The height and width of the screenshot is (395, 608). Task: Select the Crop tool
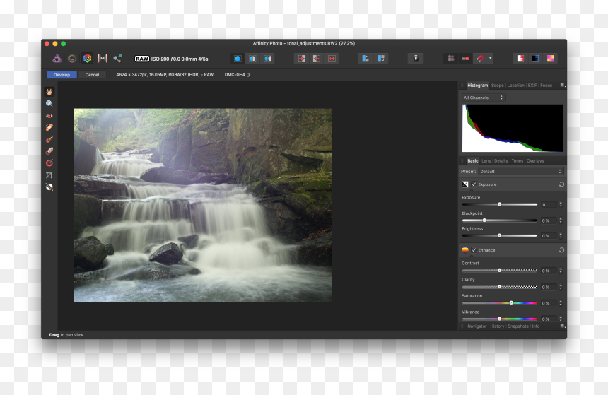pyautogui.click(x=49, y=175)
